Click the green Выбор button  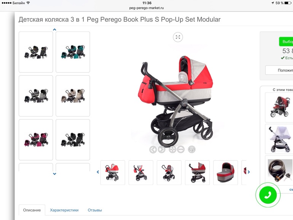tap(286, 41)
